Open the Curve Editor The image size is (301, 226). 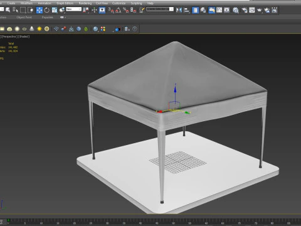219,10
